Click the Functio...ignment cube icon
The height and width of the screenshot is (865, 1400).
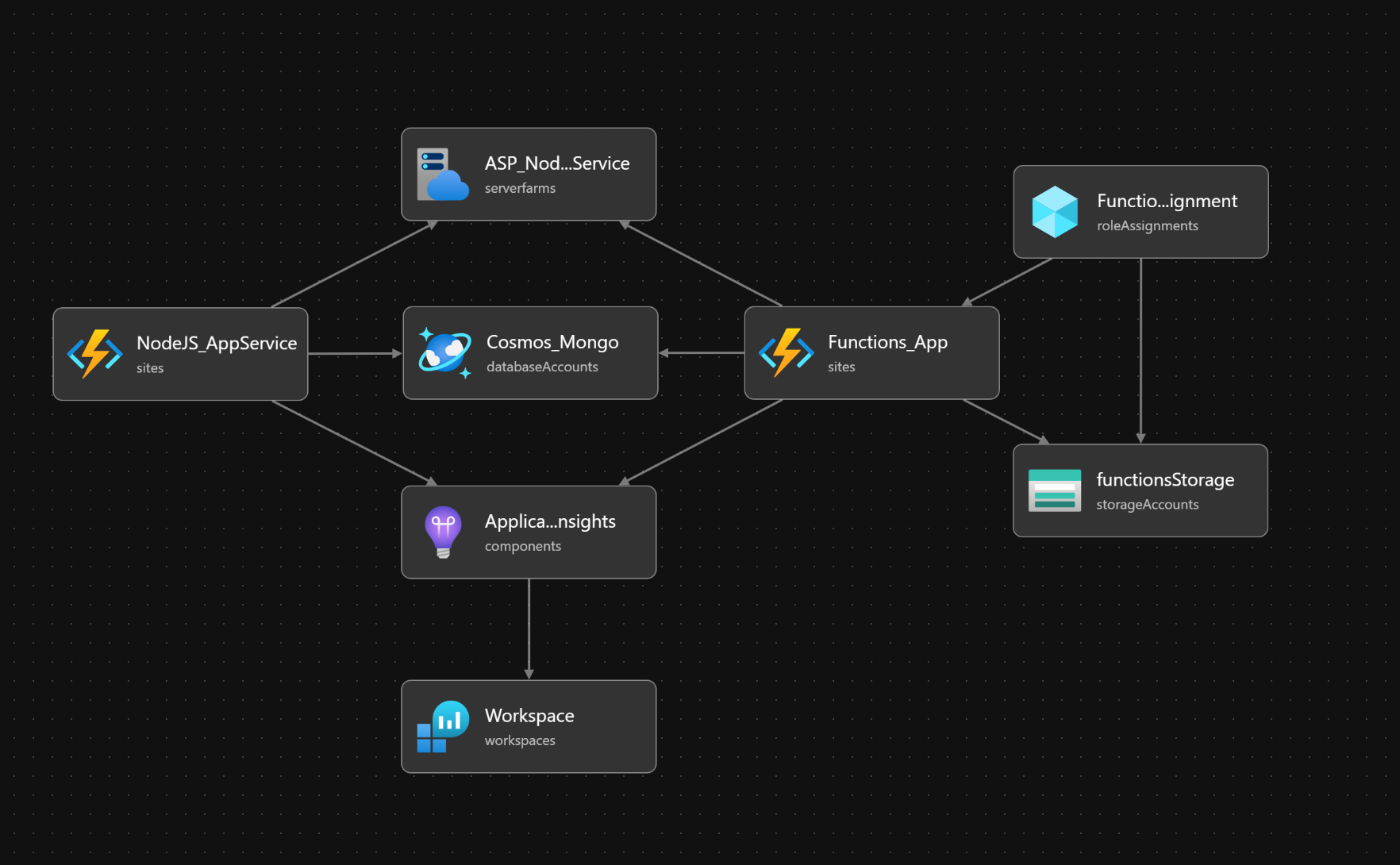tap(1055, 212)
